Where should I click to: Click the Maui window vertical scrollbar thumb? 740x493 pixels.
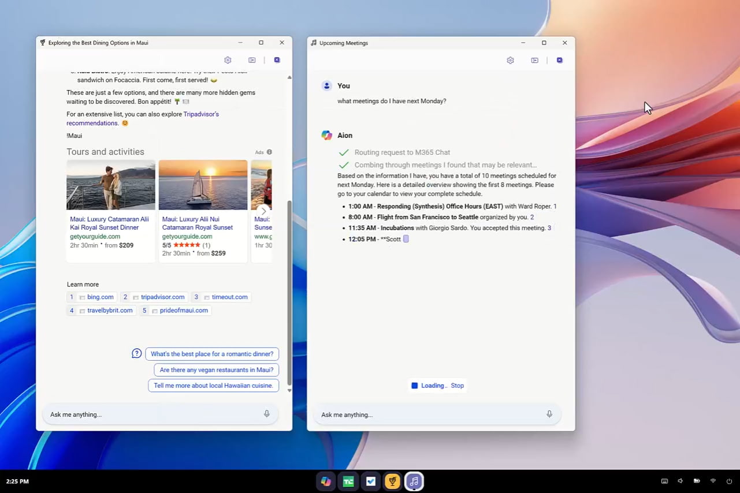pyautogui.click(x=289, y=293)
